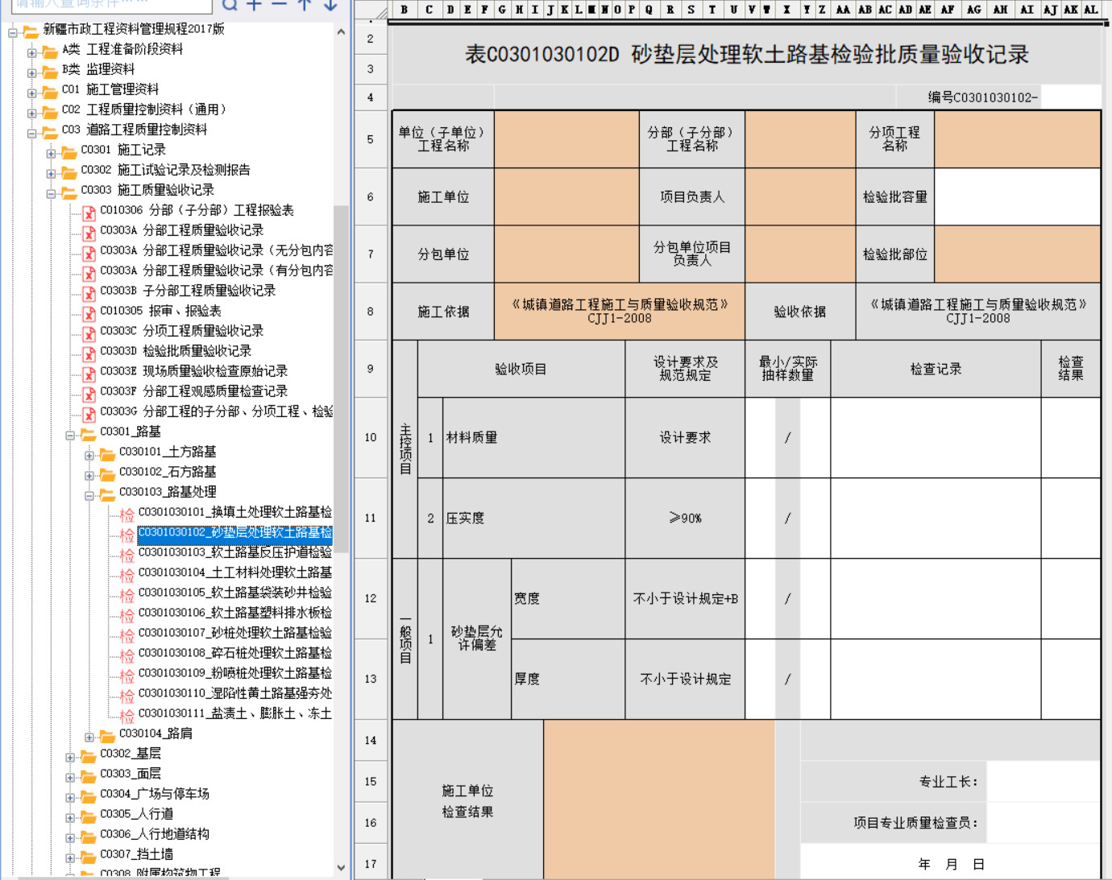Click the orange cell beside 检验批部位

[x=1018, y=254]
